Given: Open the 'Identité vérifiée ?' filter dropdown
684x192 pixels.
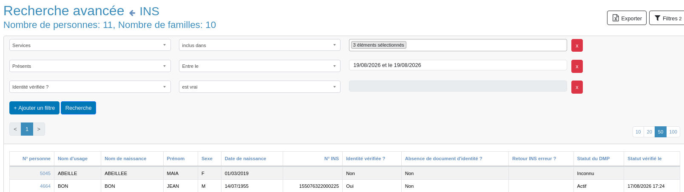Looking at the screenshot, I should click(90, 86).
